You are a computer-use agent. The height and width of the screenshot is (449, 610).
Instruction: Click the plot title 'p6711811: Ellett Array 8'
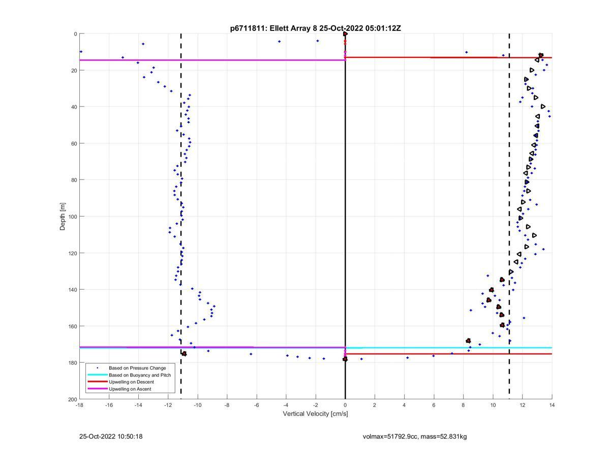[x=273, y=28]
